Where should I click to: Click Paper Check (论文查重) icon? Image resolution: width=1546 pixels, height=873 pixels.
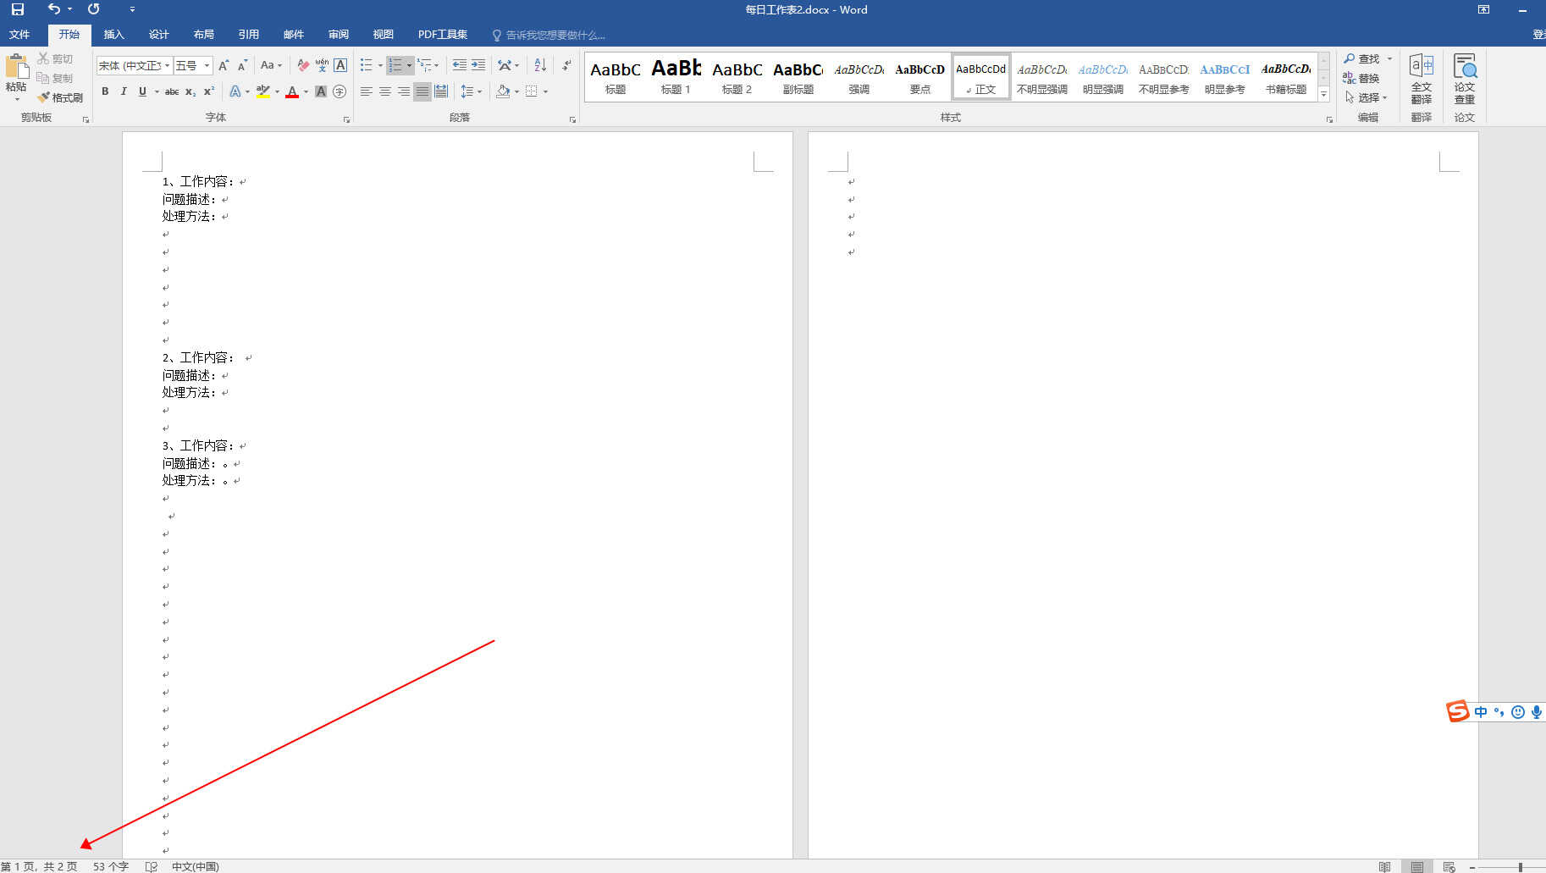[1465, 80]
